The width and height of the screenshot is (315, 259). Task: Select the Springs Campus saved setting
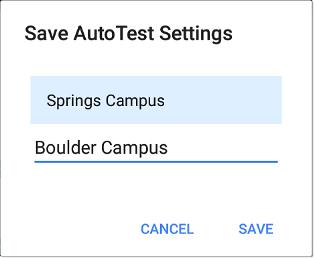[x=156, y=100]
